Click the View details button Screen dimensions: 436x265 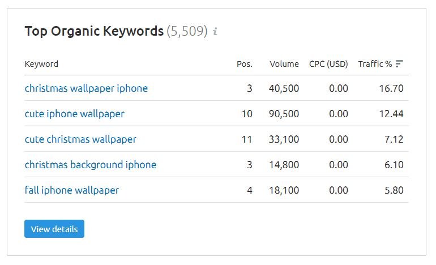tap(54, 229)
